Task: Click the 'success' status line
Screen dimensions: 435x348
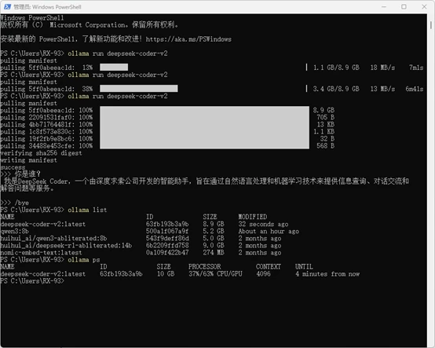Action: coord(13,167)
